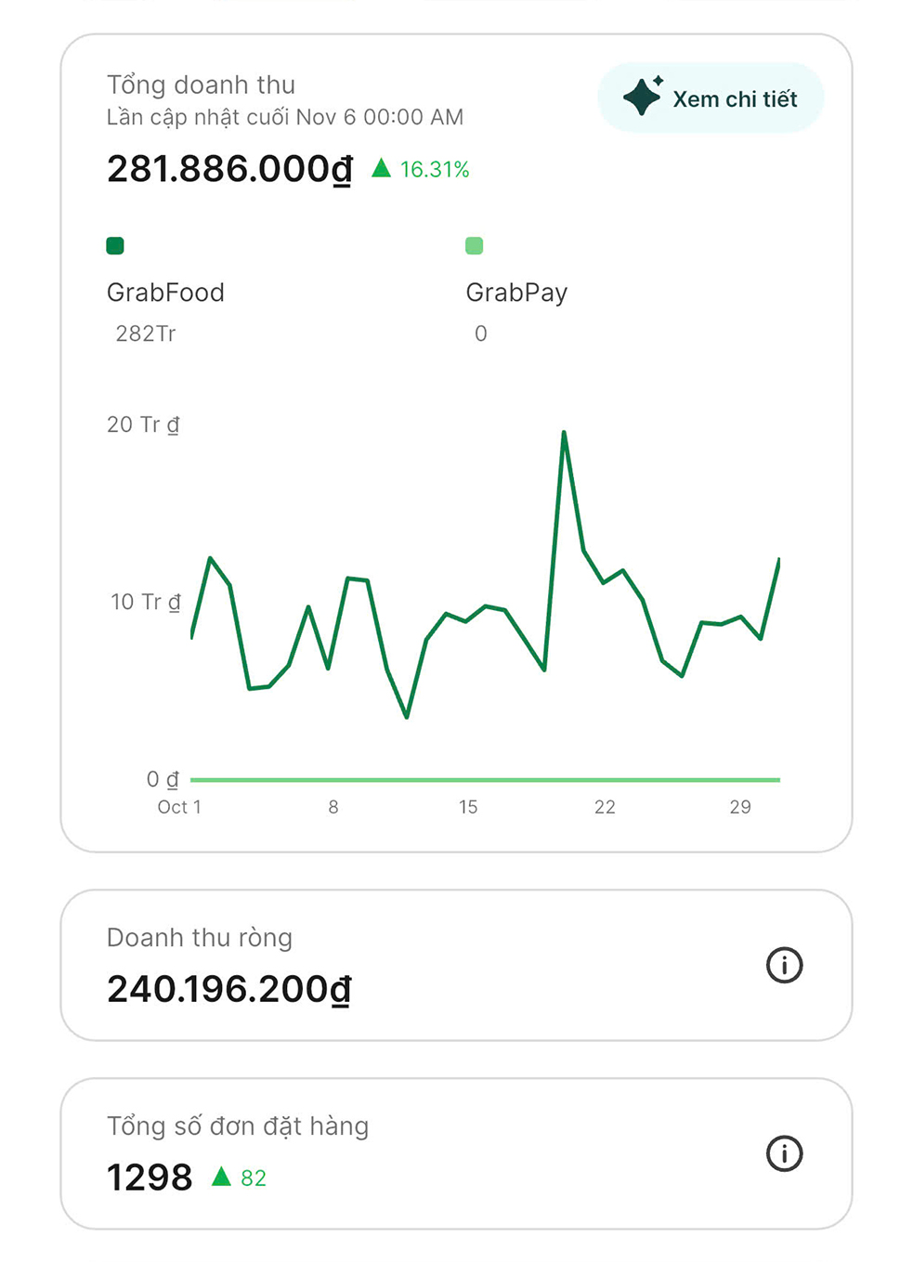The image size is (913, 1262).
Task: Click the sparkle icon in Xem chi tiết
Action: pos(642,97)
